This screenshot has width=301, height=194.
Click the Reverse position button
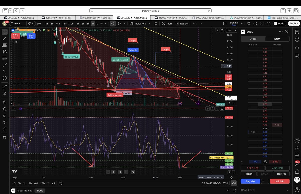282,174
